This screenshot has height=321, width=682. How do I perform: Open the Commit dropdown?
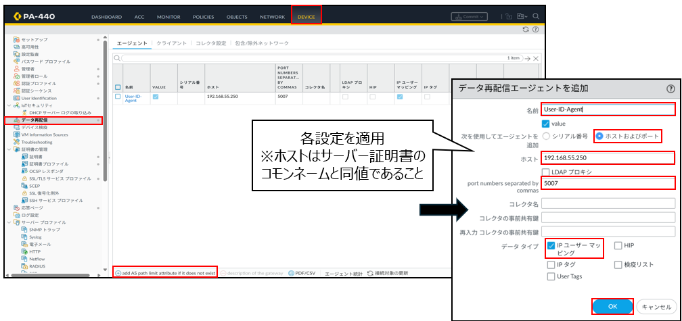[x=469, y=17]
